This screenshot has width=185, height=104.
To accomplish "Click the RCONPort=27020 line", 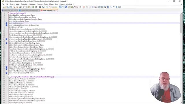I will 16,27.
